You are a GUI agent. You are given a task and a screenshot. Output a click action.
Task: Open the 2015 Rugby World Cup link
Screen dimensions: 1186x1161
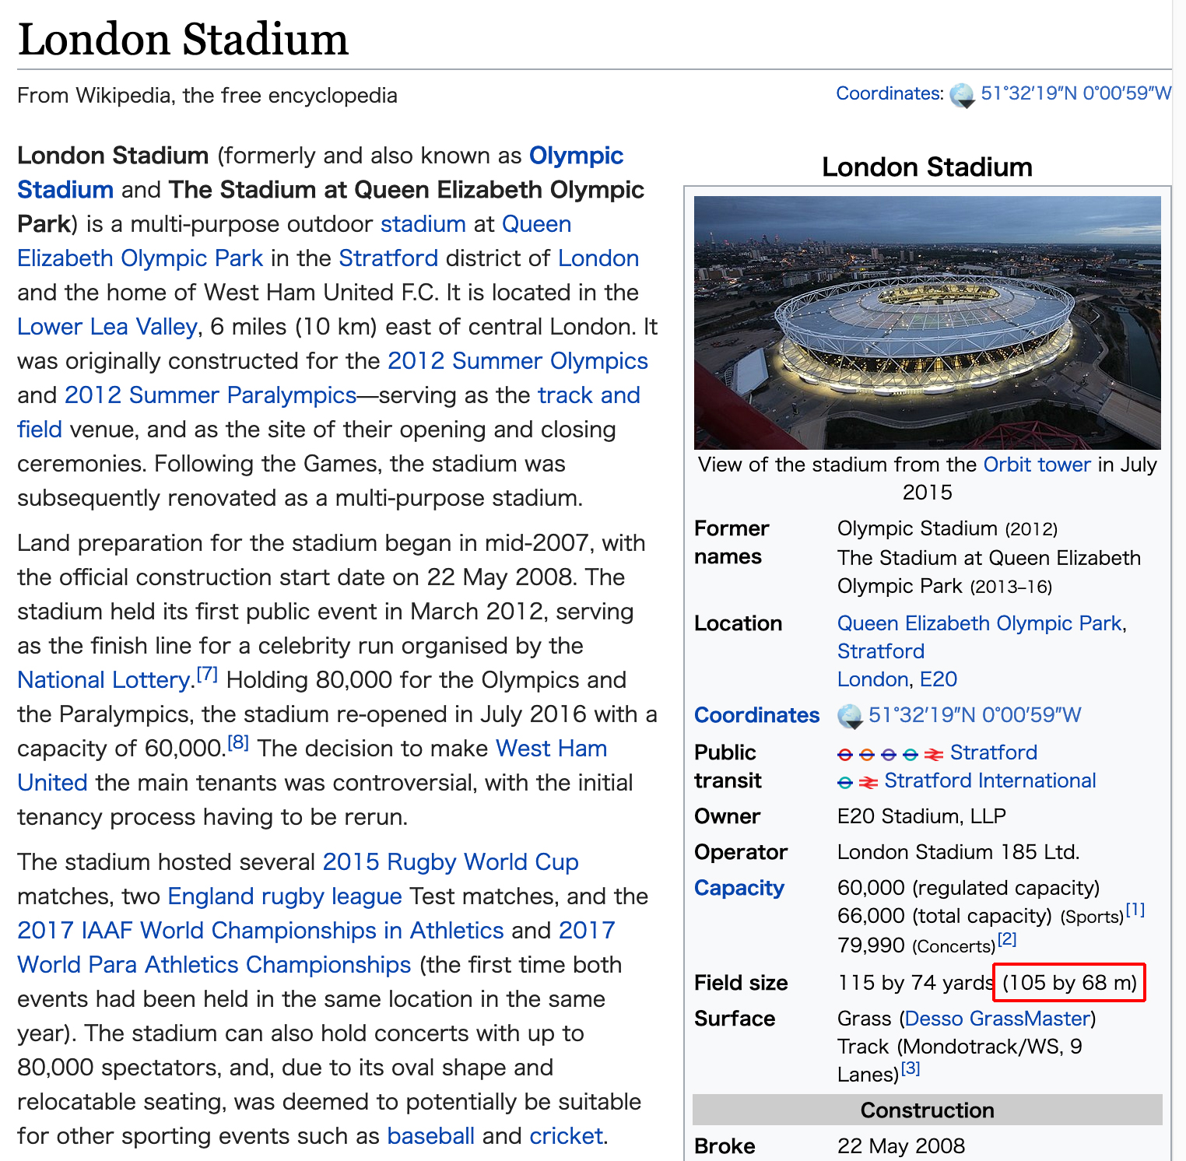tap(450, 862)
